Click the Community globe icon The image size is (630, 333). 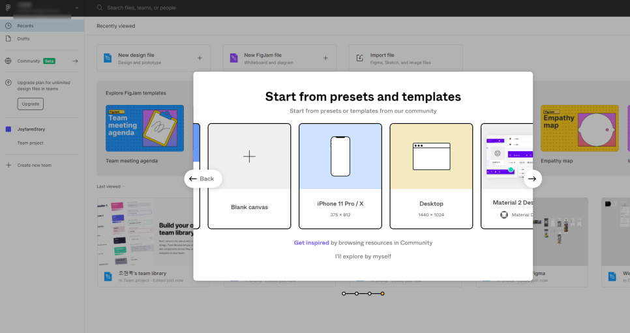click(x=8, y=61)
